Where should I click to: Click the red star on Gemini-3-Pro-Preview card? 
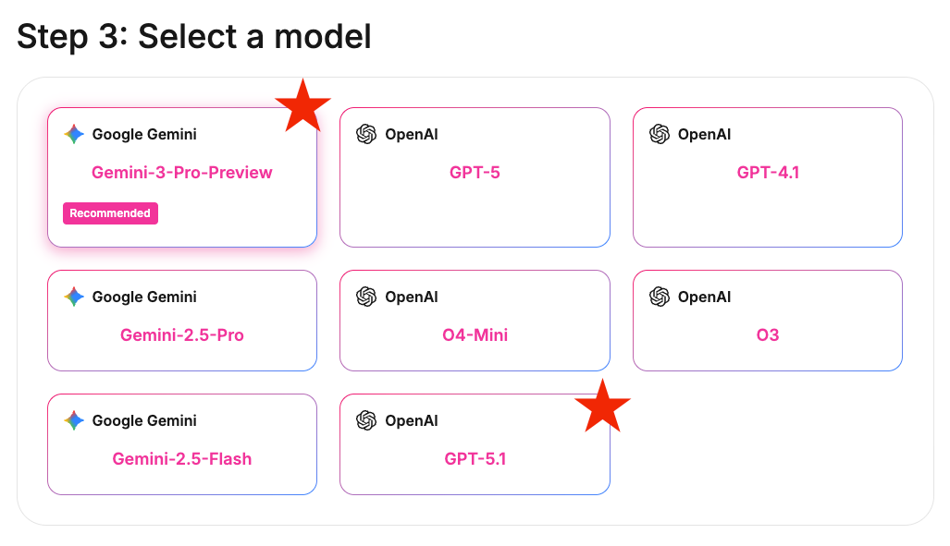(302, 105)
